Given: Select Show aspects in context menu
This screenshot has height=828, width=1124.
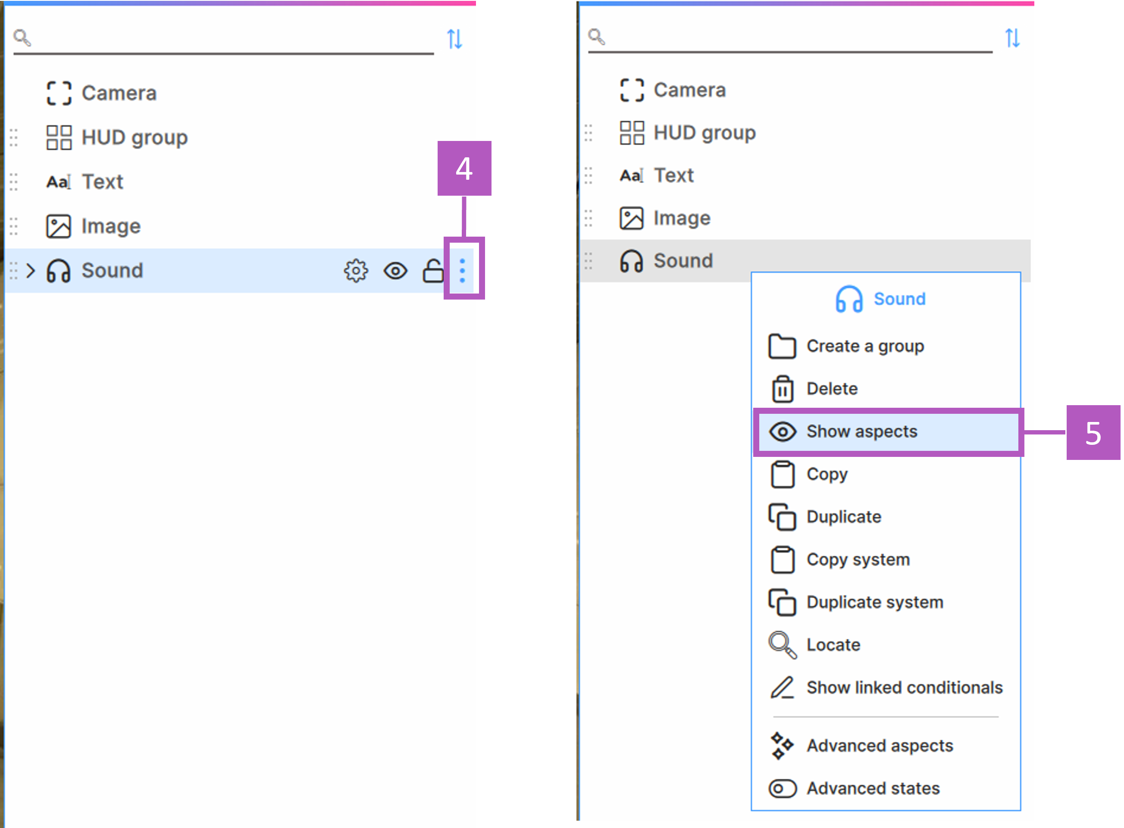Looking at the screenshot, I should coord(861,431).
